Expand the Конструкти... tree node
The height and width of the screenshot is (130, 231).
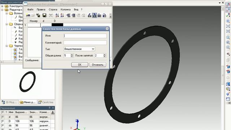point(2,6)
